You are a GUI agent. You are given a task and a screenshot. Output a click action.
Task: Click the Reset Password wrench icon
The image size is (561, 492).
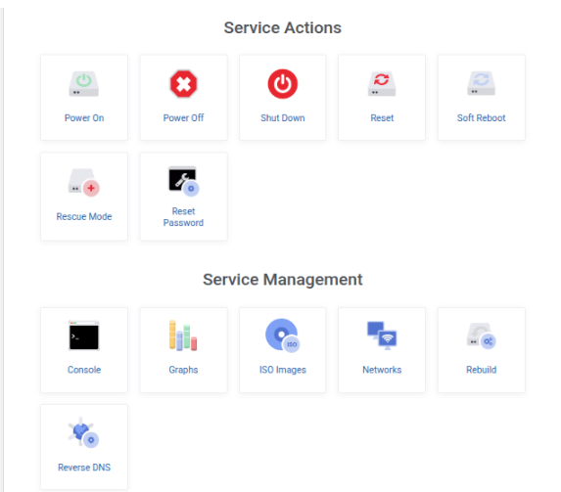[183, 181]
